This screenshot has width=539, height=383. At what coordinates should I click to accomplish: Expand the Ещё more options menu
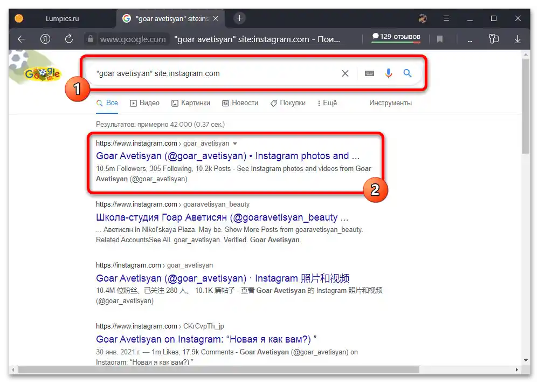(327, 103)
